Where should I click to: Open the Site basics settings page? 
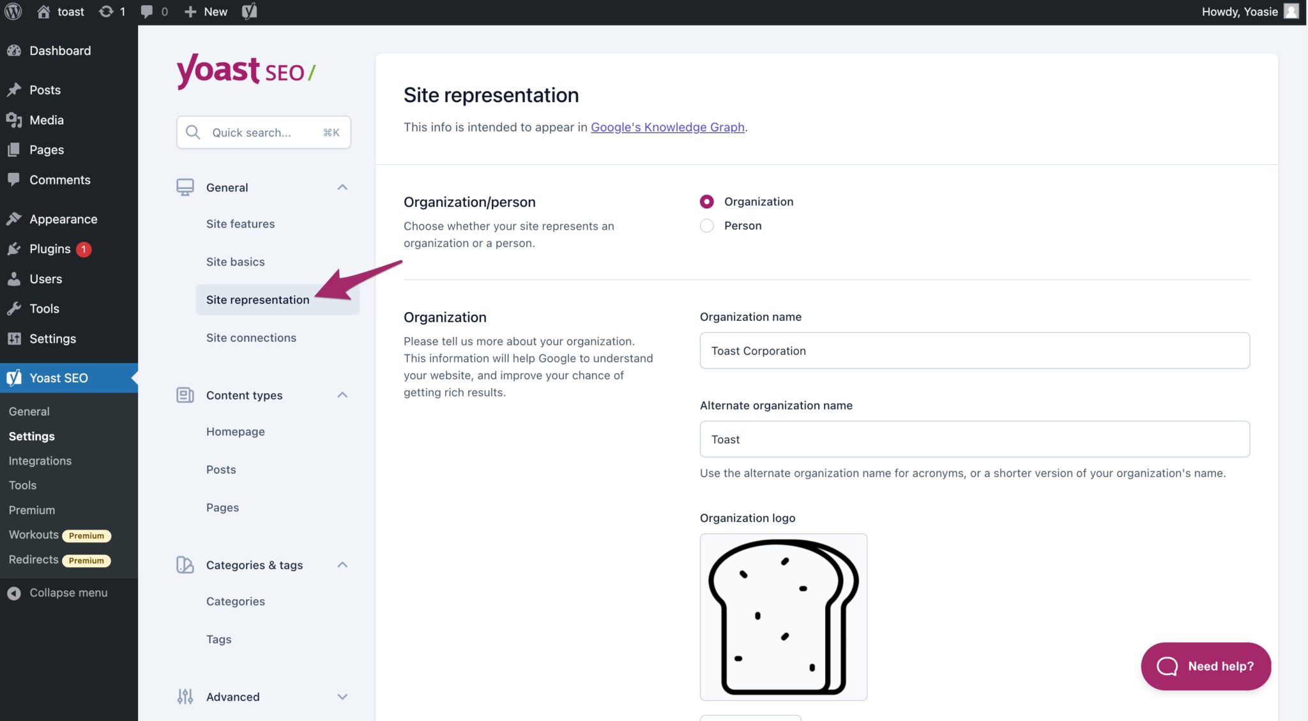[x=235, y=262]
